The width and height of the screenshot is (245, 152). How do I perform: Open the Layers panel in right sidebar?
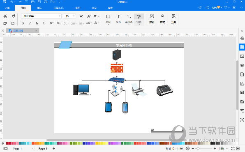coord(242,65)
